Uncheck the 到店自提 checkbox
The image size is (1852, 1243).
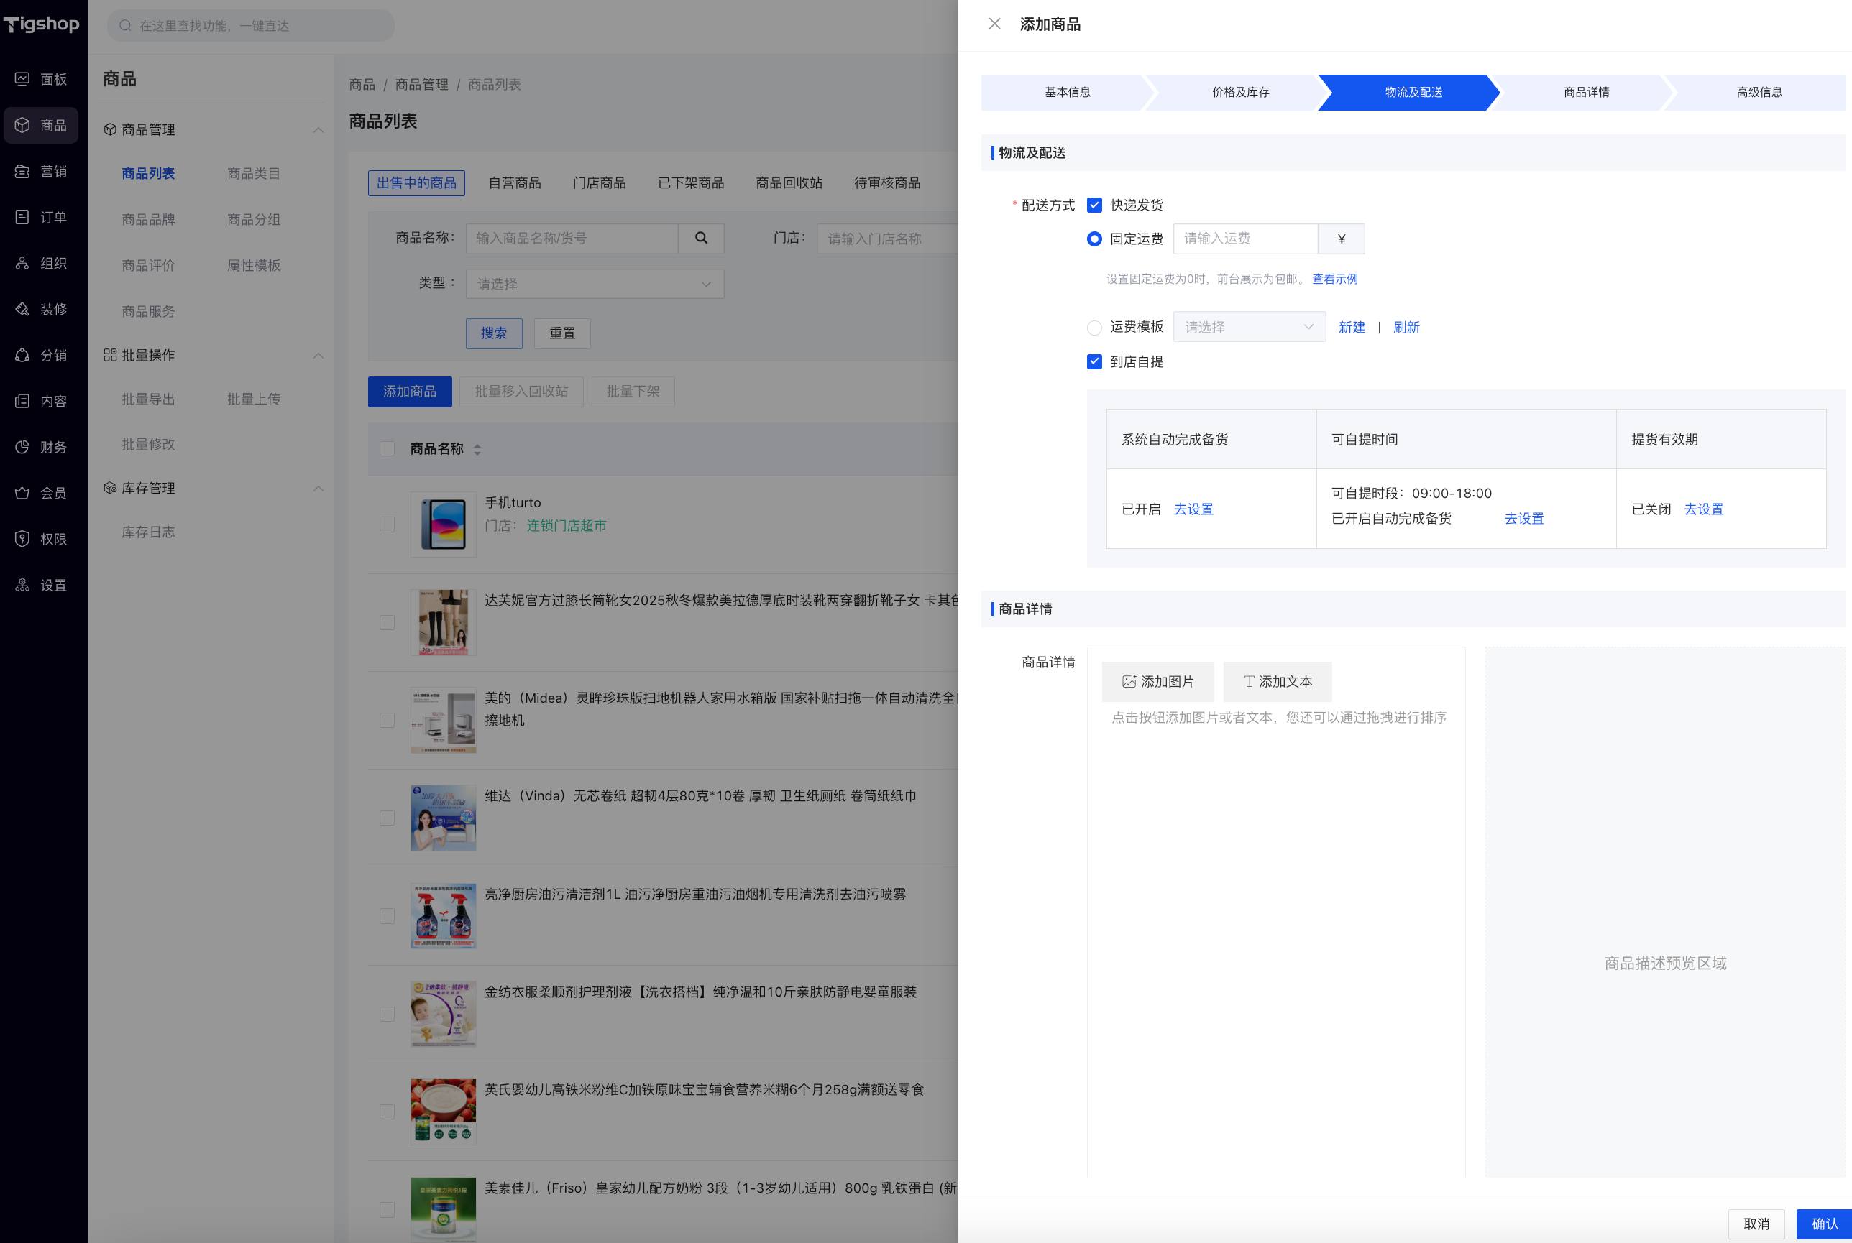pos(1094,361)
